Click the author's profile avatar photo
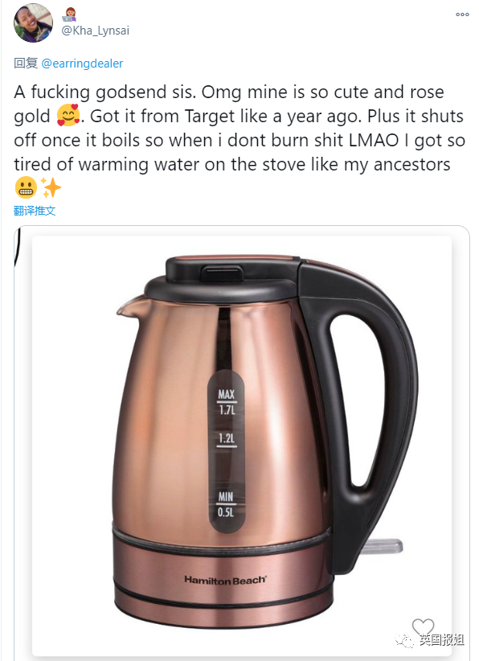The height and width of the screenshot is (661, 479). 33,23
